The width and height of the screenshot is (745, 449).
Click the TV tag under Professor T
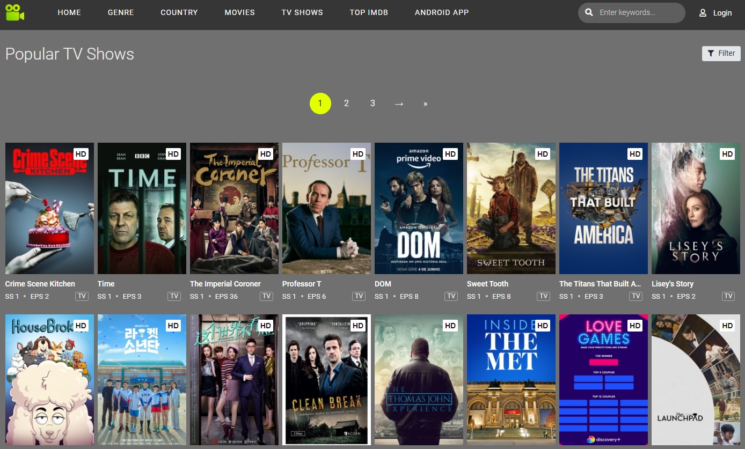pyautogui.click(x=359, y=296)
